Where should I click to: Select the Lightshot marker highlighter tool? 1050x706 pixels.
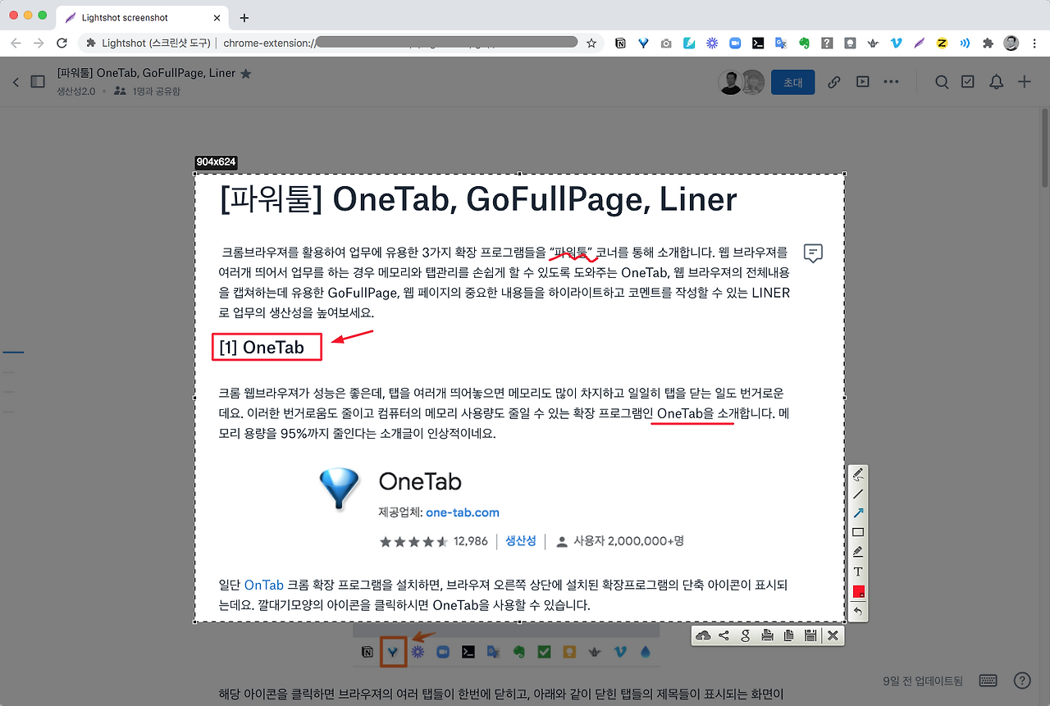point(858,552)
